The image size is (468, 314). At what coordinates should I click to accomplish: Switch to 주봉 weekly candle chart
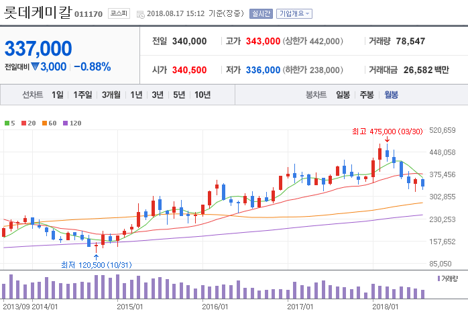coord(367,95)
